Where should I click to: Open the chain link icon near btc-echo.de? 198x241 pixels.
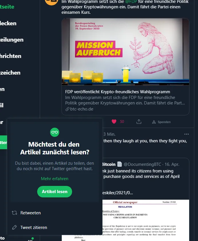click(x=68, y=109)
